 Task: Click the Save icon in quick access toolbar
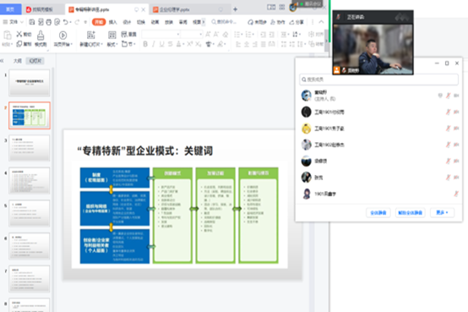click(32, 22)
